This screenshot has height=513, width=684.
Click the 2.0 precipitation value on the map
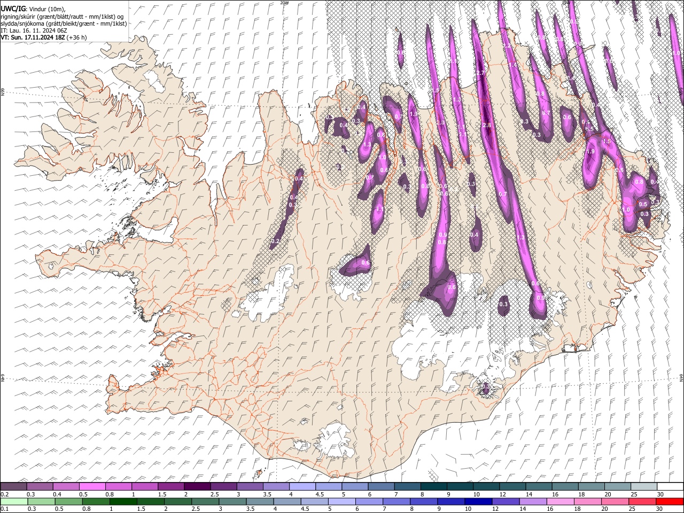(440, 122)
